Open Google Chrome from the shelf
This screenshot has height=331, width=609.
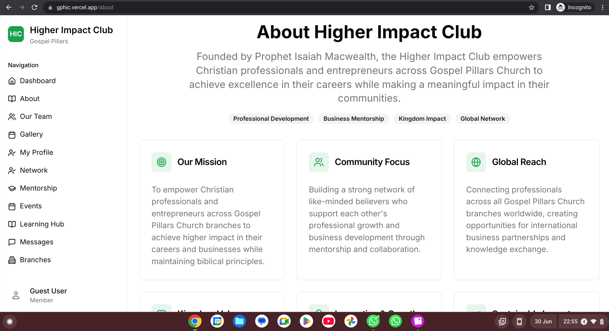195,321
